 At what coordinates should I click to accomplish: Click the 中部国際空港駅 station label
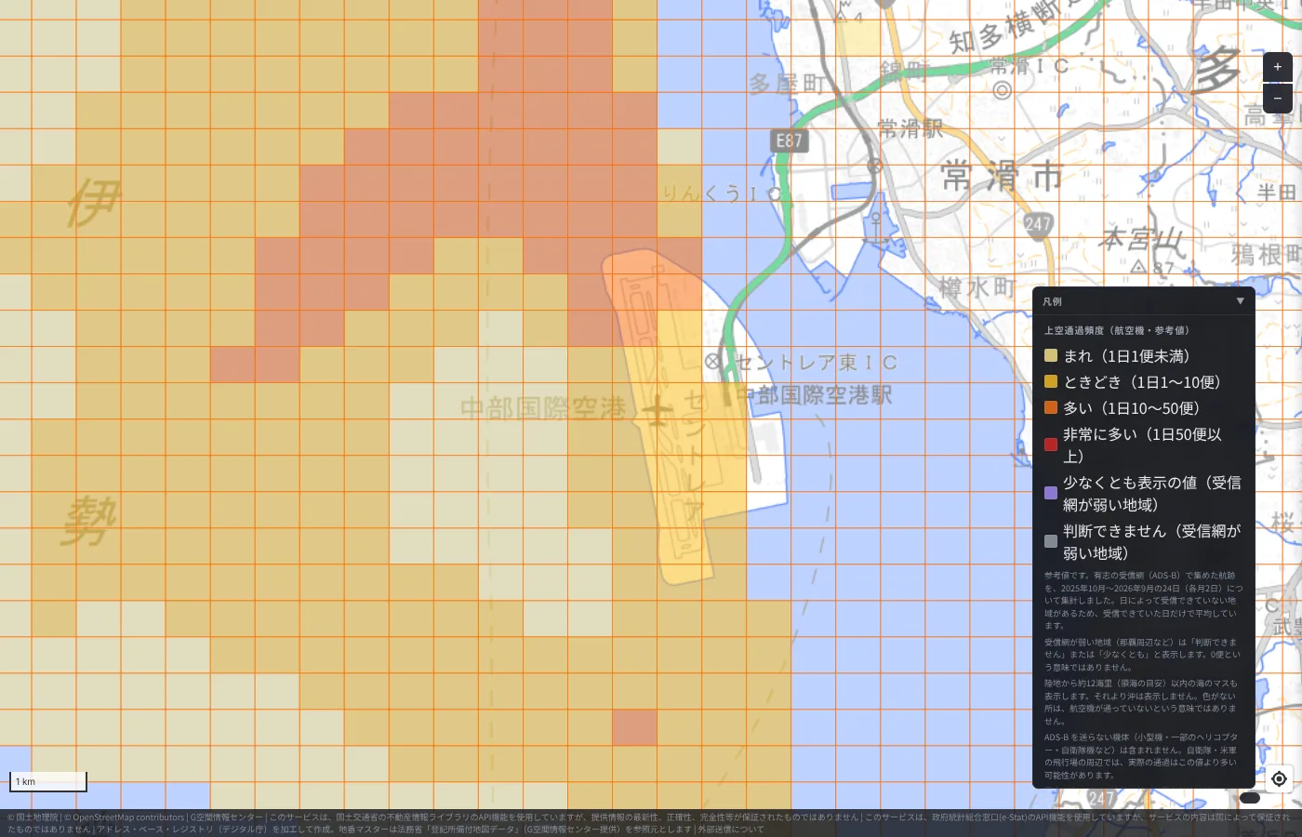816,395
